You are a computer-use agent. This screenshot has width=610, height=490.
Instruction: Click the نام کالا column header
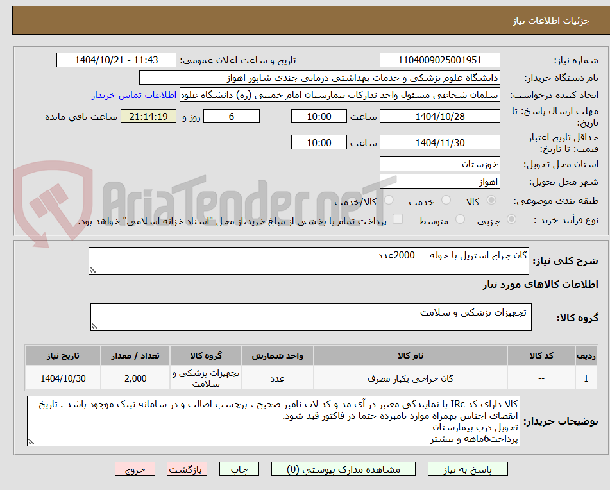click(411, 356)
